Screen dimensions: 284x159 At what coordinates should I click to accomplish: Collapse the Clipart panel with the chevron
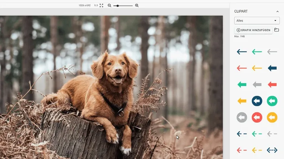(x=277, y=12)
